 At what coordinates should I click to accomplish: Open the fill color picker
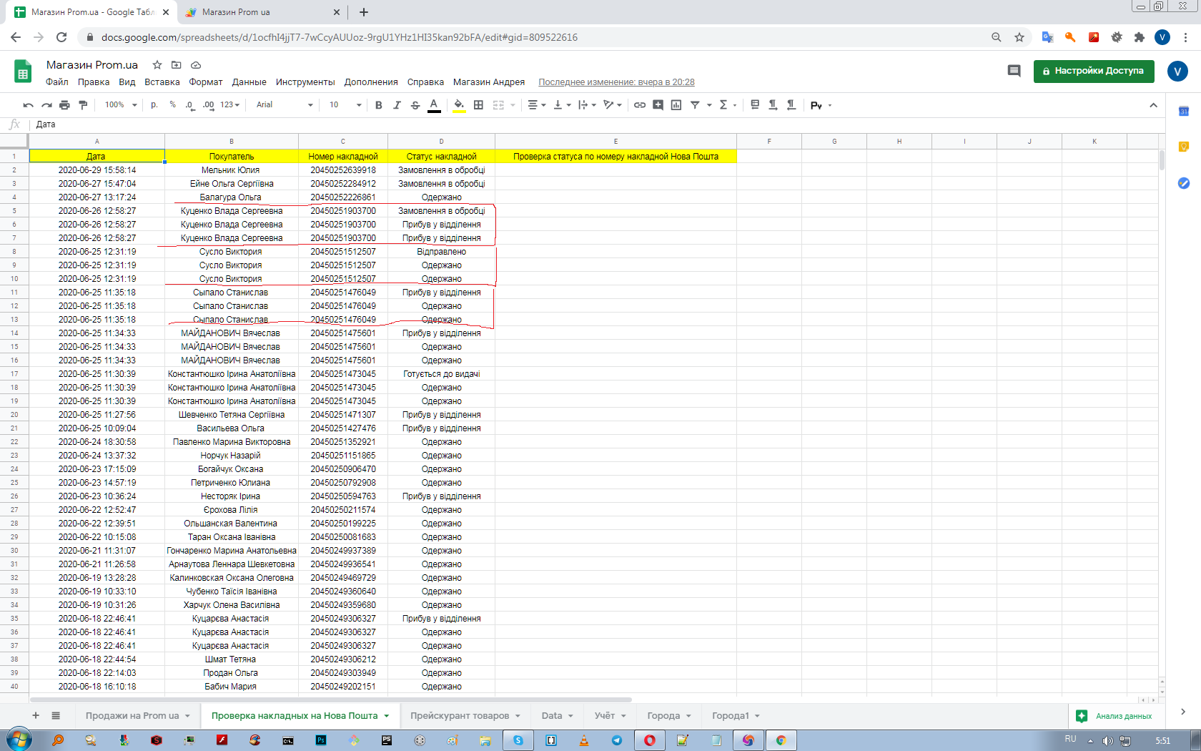tap(459, 105)
